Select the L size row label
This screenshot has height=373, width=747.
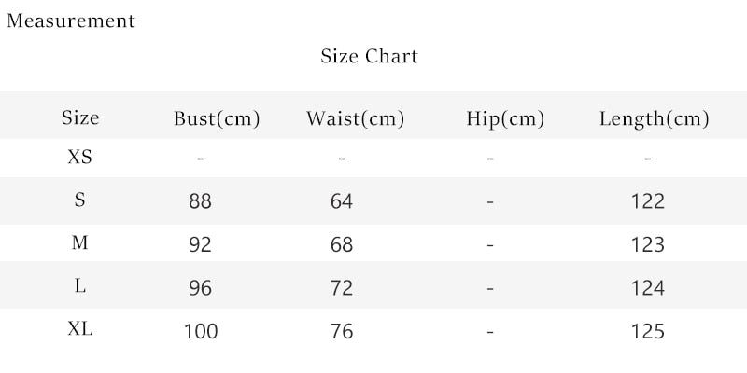(x=80, y=286)
